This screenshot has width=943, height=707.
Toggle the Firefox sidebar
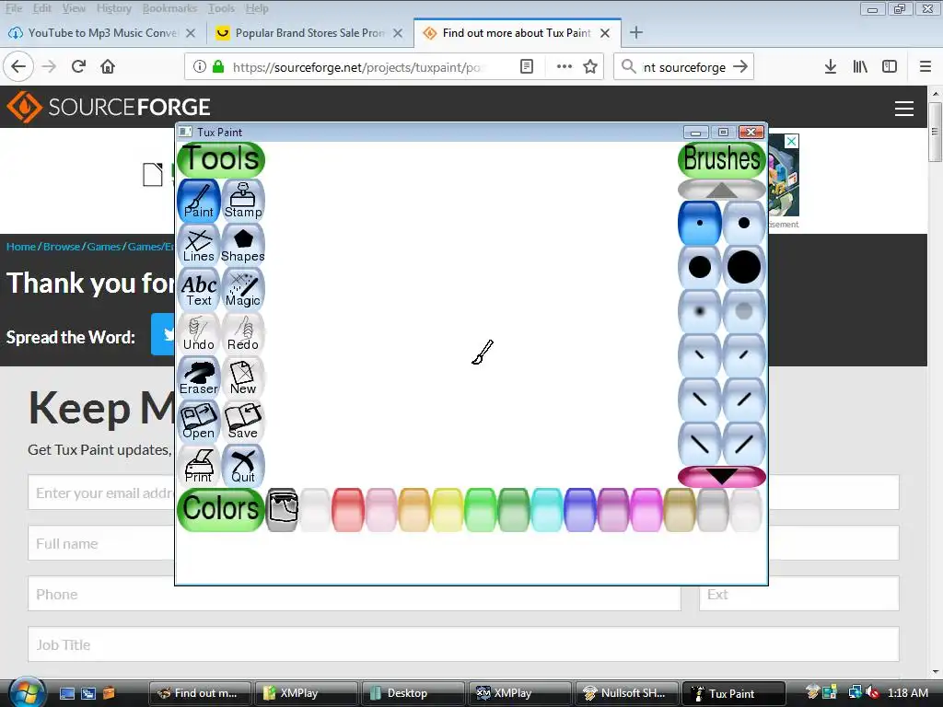tap(890, 66)
